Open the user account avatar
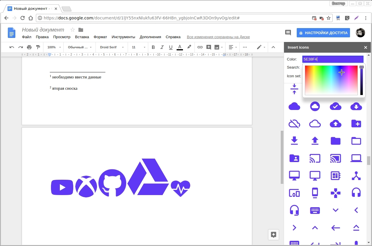 [x=360, y=33]
